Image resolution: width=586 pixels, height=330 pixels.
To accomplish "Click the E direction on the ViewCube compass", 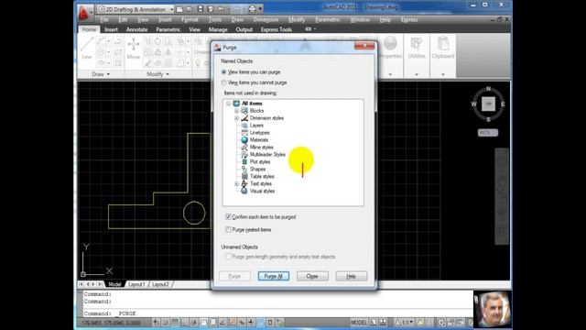I will click(503, 104).
